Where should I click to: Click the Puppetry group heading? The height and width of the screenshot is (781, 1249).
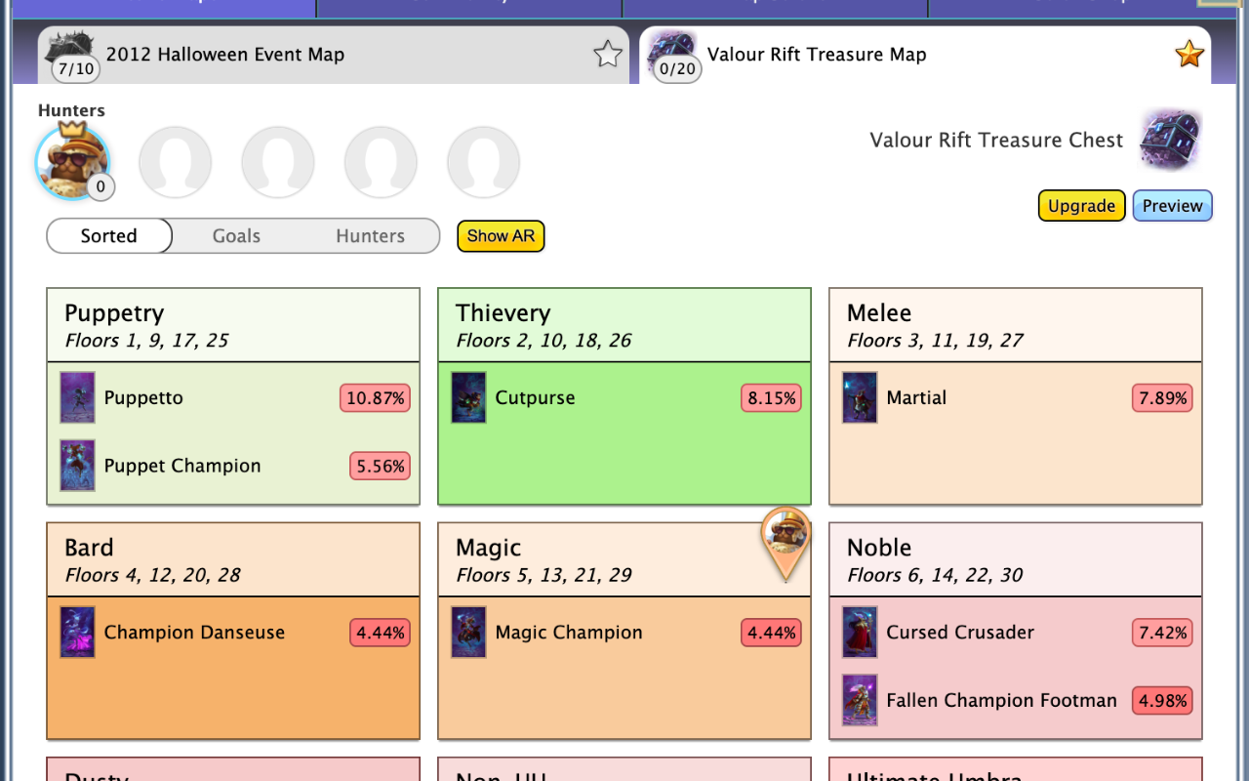click(114, 313)
